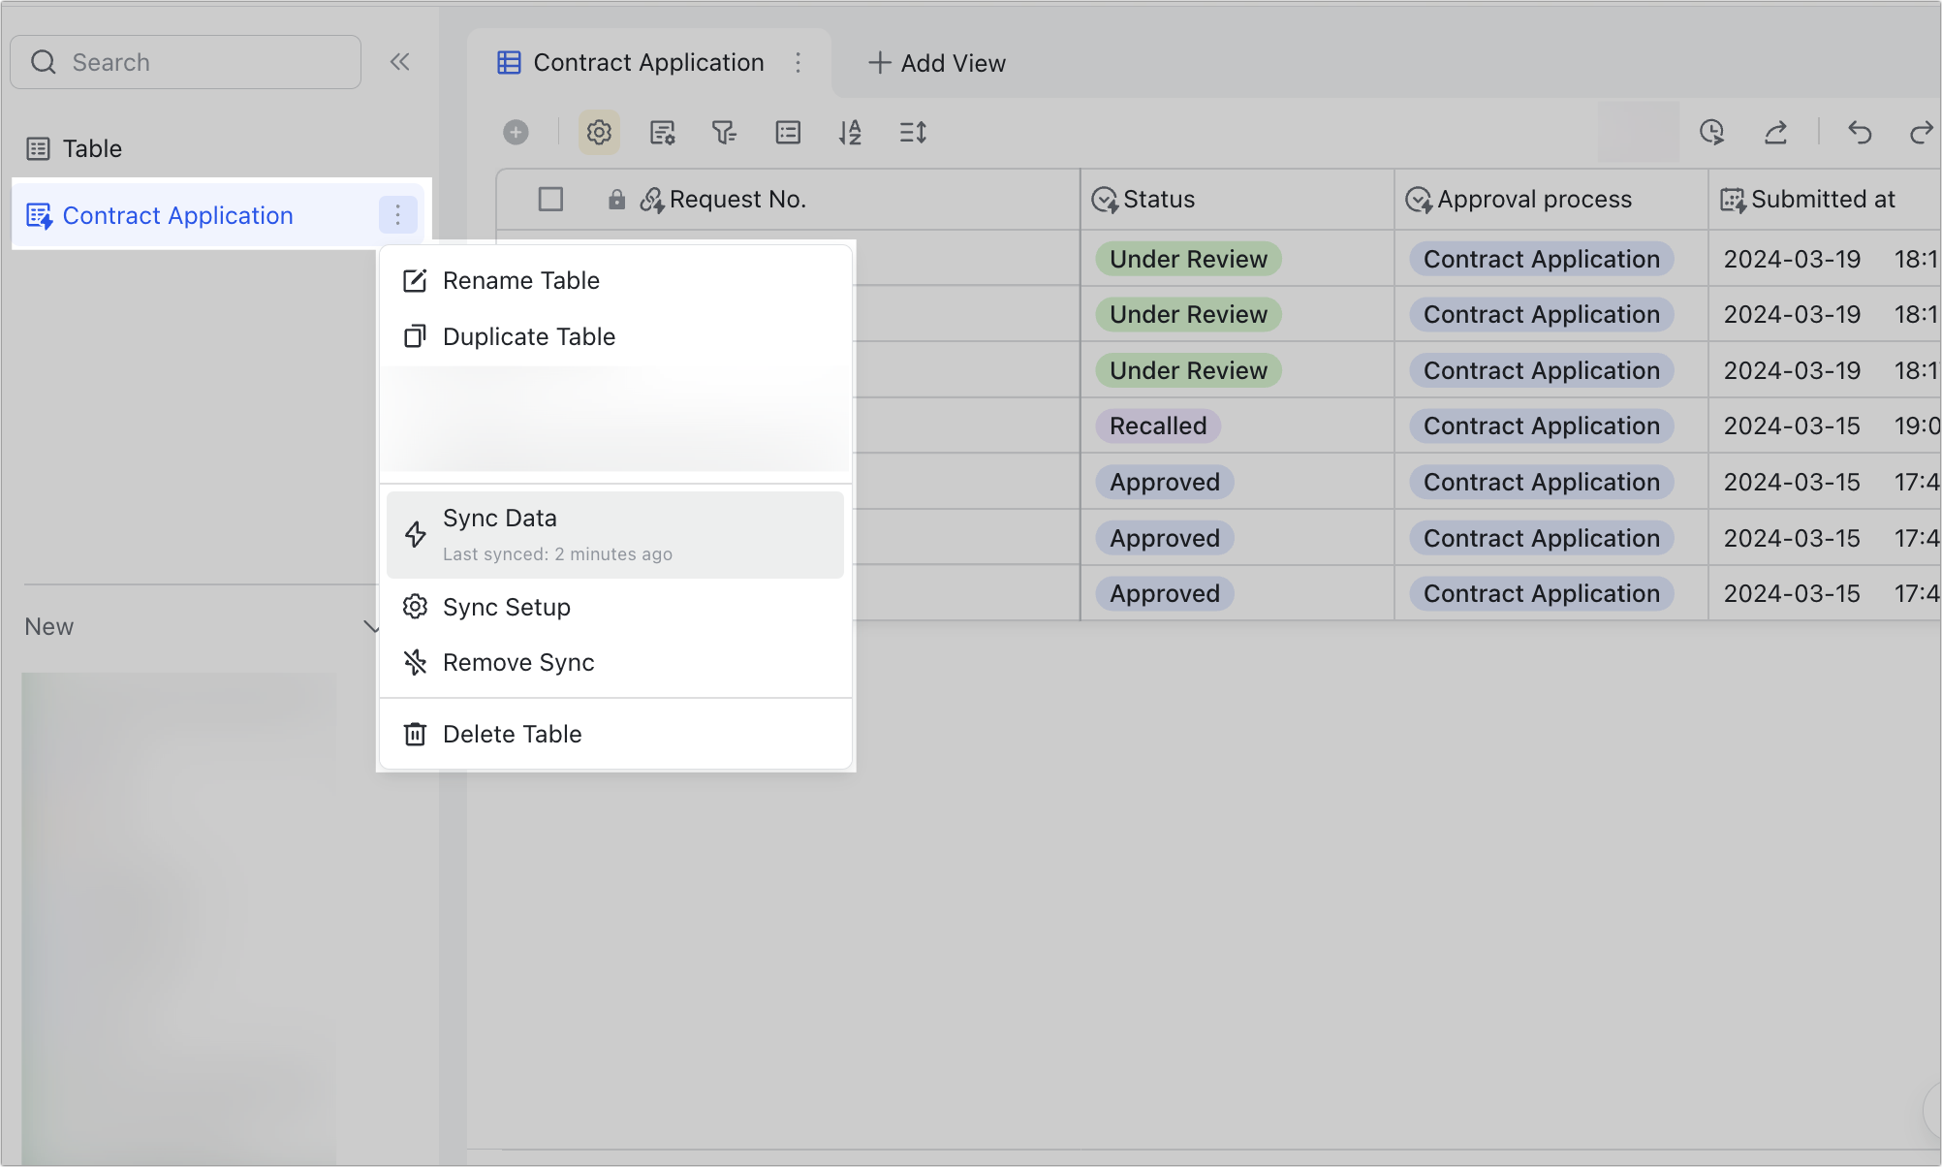1942x1167 pixels.
Task: Toggle the select-all checkbox in the header row
Action: point(550,199)
